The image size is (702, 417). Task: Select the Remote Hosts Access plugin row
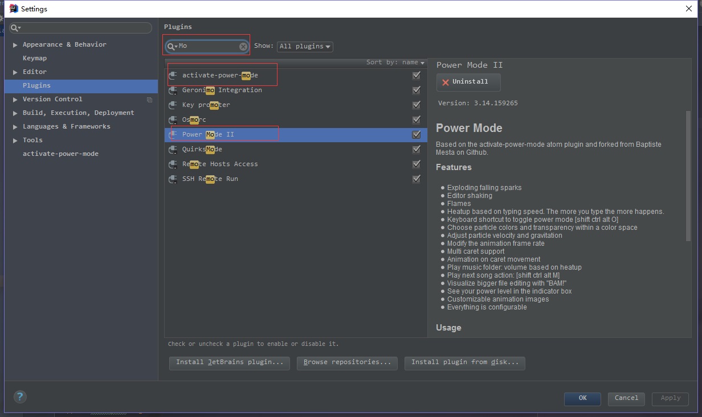[295, 164]
